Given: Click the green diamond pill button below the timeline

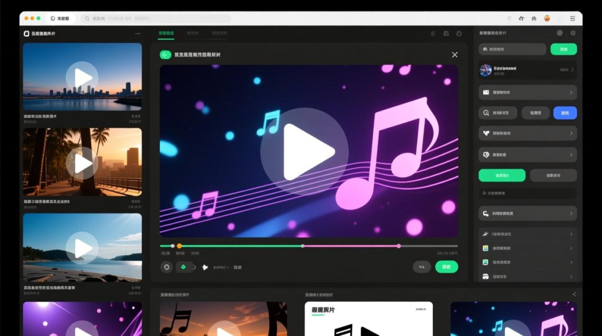Looking at the screenshot, I should (x=184, y=267).
